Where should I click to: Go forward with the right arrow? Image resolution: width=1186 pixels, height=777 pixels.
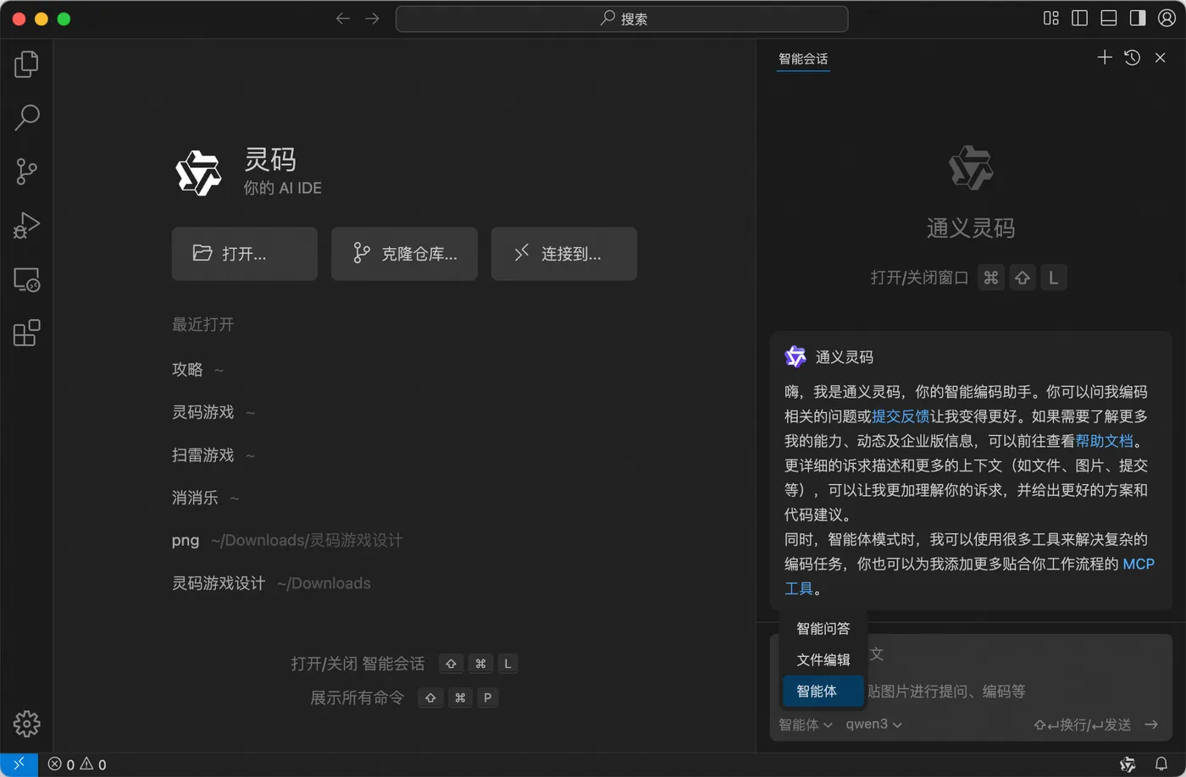coord(372,19)
